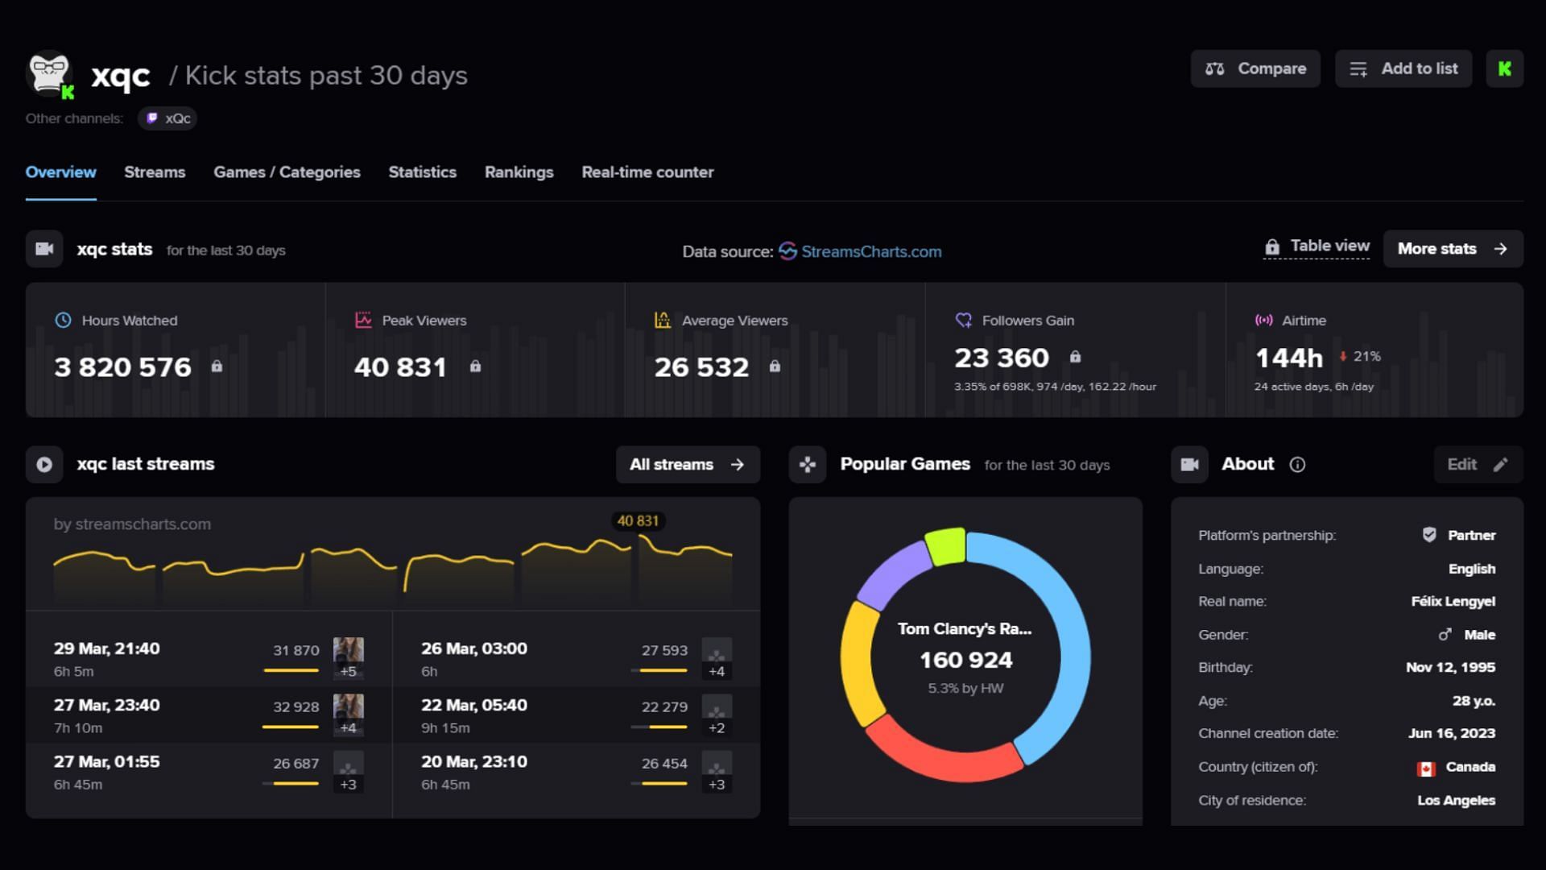Click the lock icon next to 26 532

(x=775, y=366)
